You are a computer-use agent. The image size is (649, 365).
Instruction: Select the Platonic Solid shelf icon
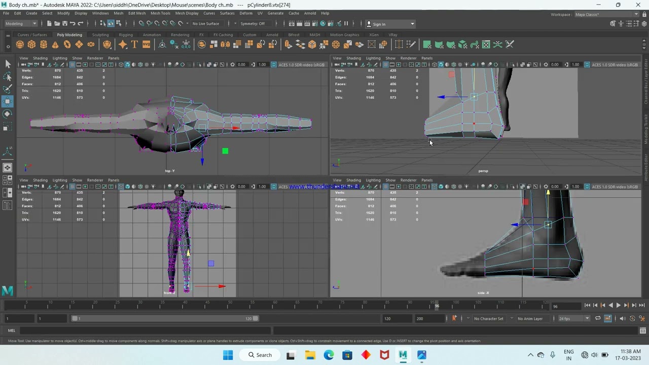[107, 45]
